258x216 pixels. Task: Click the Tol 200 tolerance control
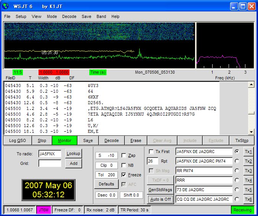(106, 175)
